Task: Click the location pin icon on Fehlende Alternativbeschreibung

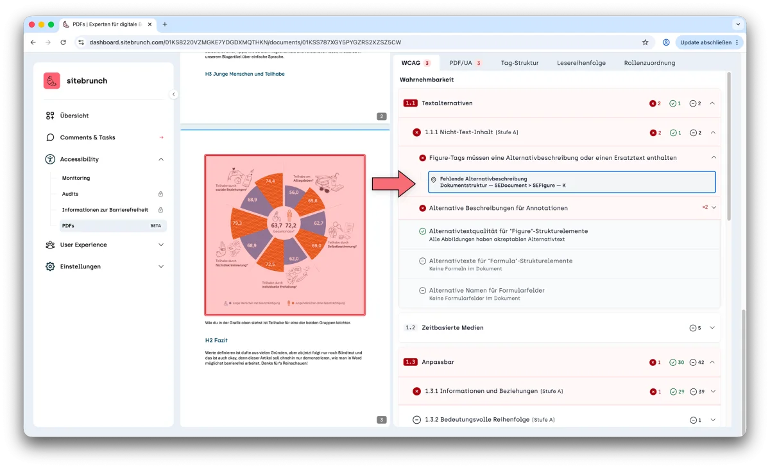Action: [434, 180]
